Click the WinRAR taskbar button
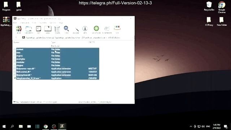 (62, 126)
